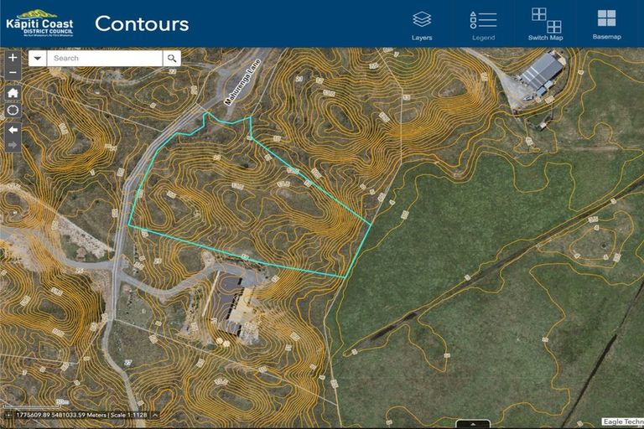Click the Mahurenga Lane road label
Viewport: 644px width, 429px height.
point(242,82)
